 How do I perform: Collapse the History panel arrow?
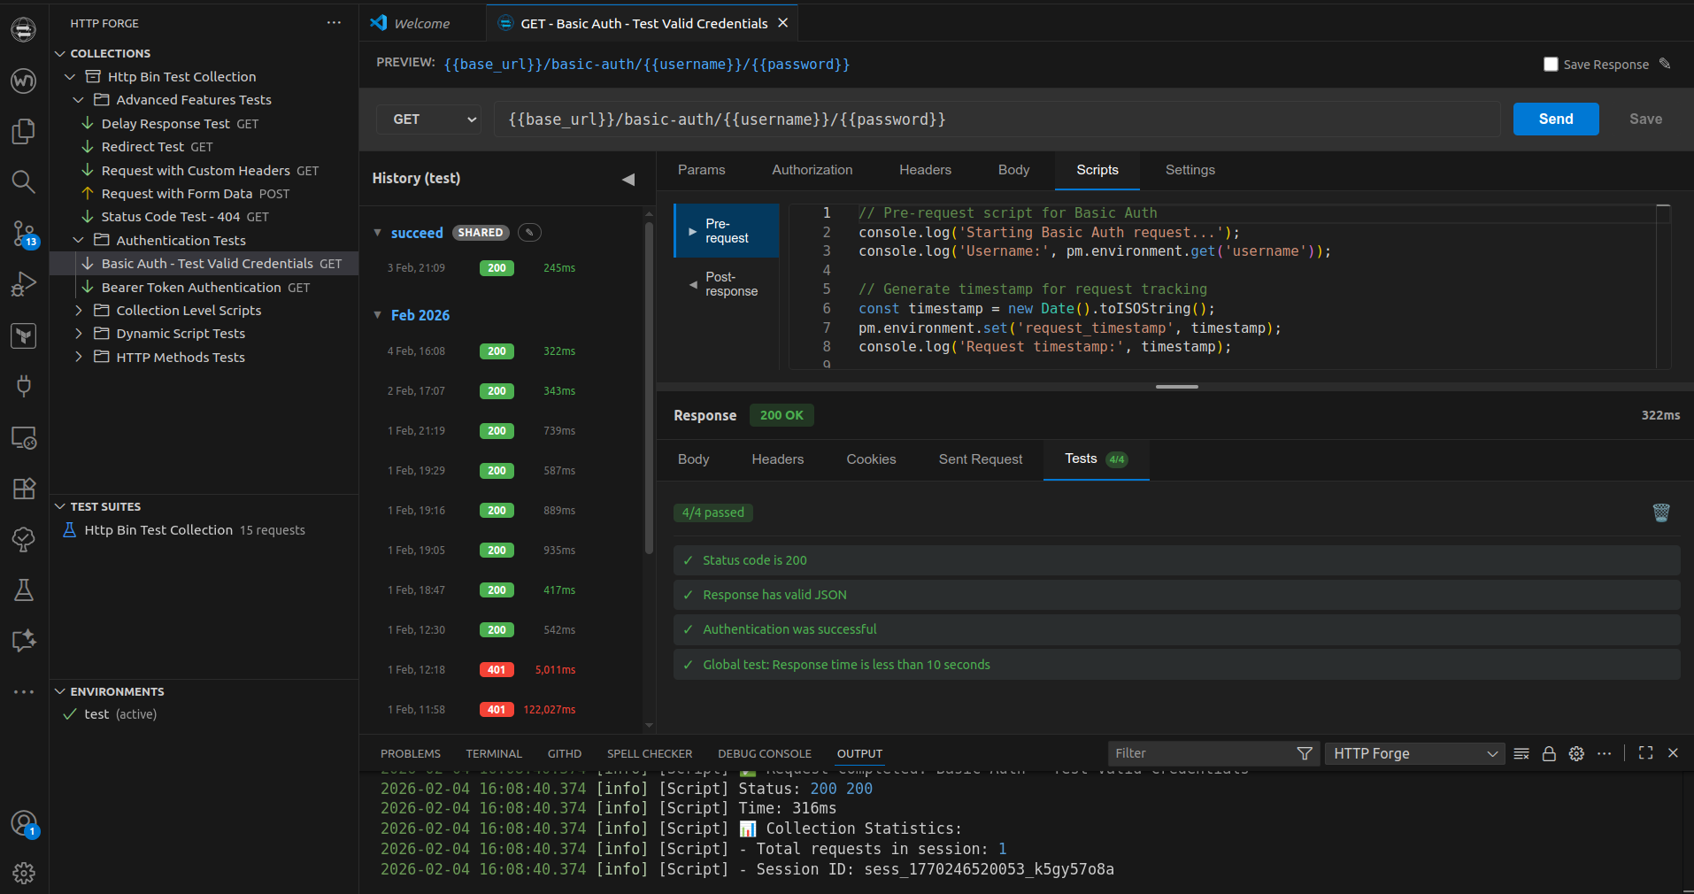point(628,179)
